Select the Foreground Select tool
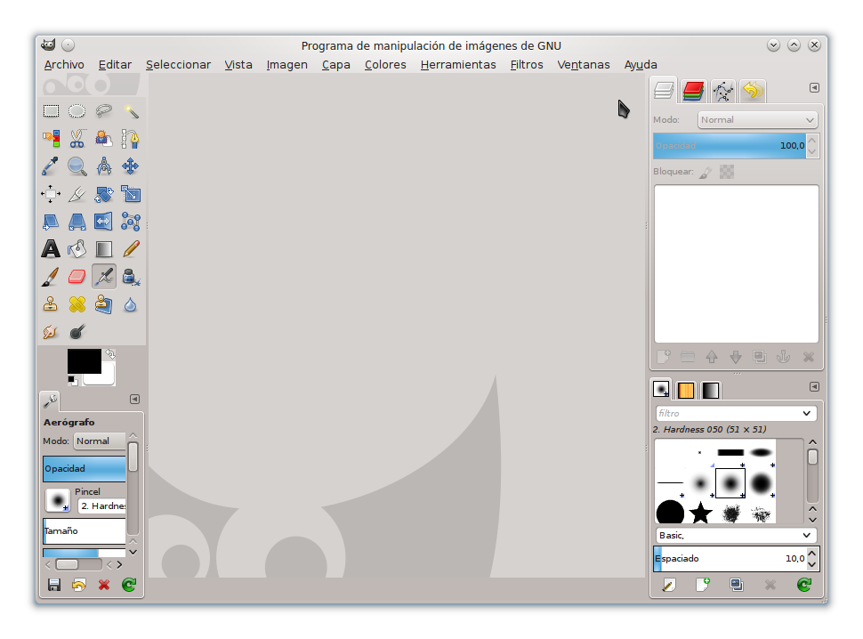The image size is (863, 639). click(103, 138)
